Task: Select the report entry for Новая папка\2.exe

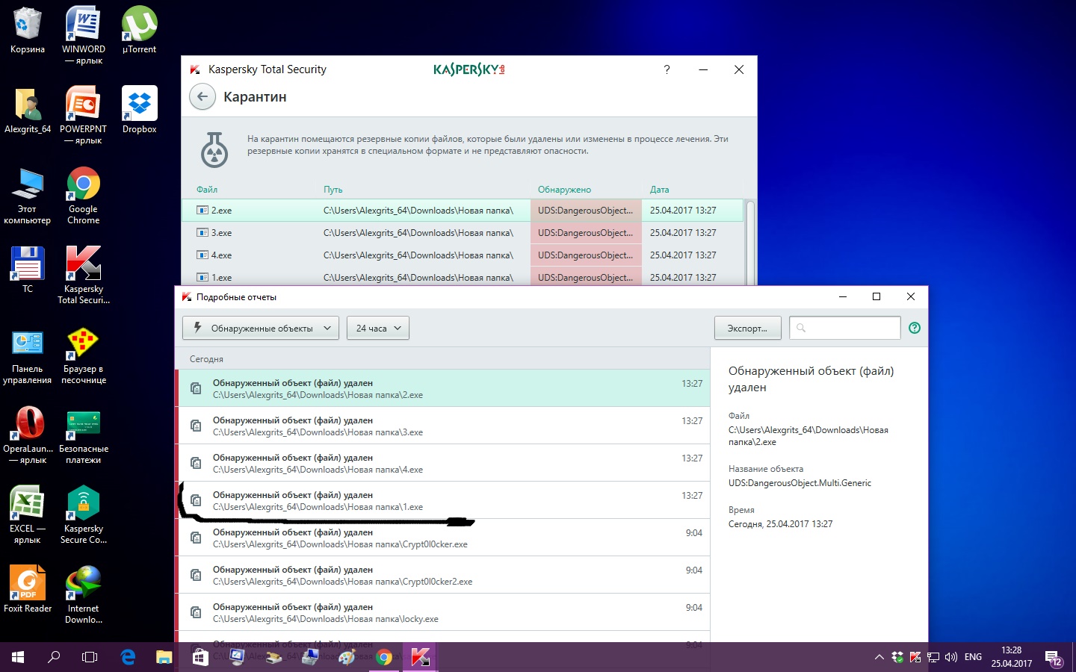Action: pyautogui.click(x=442, y=388)
